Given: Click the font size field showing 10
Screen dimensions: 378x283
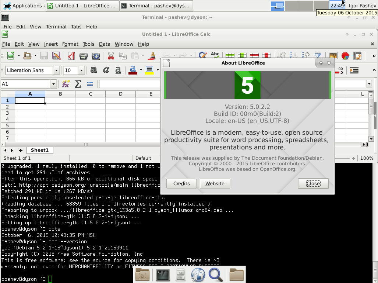Looking at the screenshot, I should click(70, 70).
